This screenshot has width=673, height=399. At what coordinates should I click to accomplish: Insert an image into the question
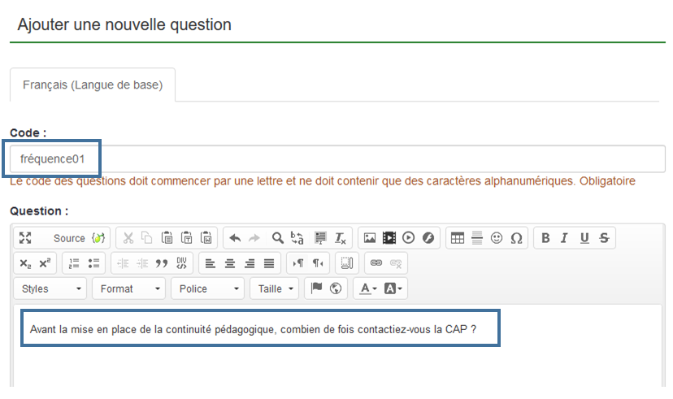(x=370, y=238)
